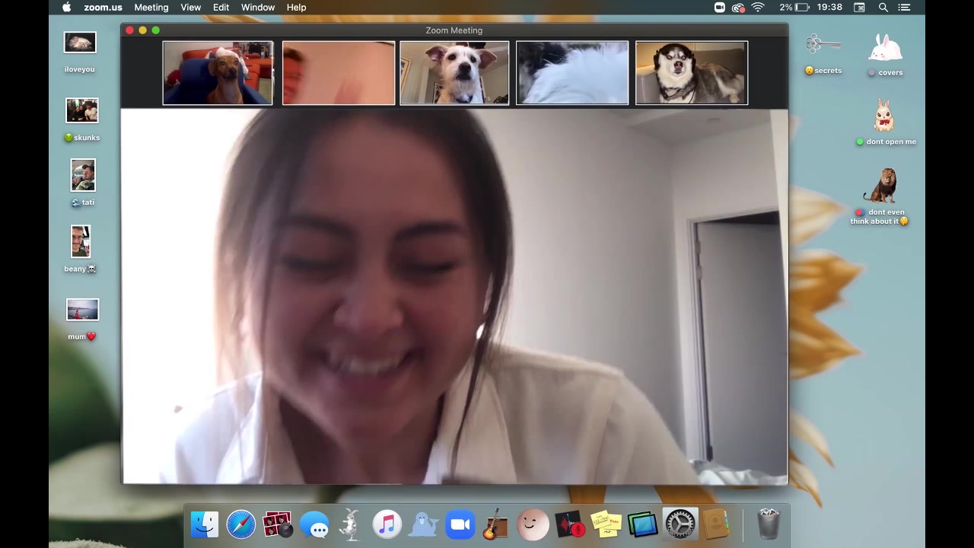Image resolution: width=974 pixels, height=548 pixels.
Task: Select the secrets keys item on the desktop
Action: click(x=823, y=55)
